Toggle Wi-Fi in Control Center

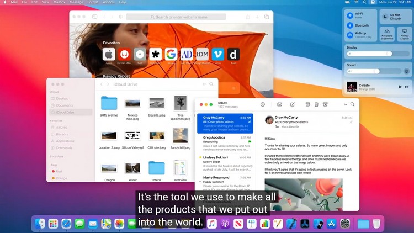point(351,15)
